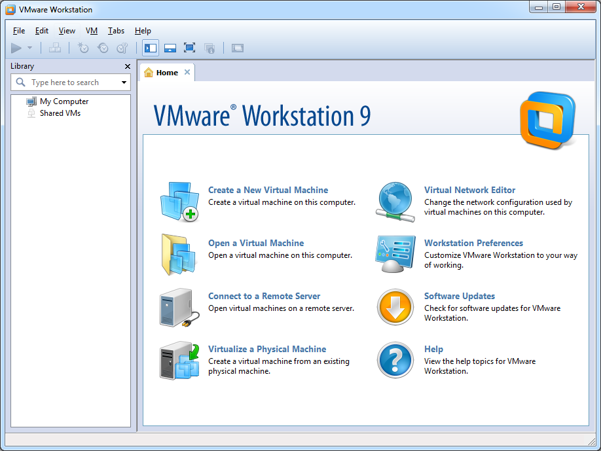Screen dimensions: 601x451
Task: Select My Computer in the library tree
Action: pos(64,101)
